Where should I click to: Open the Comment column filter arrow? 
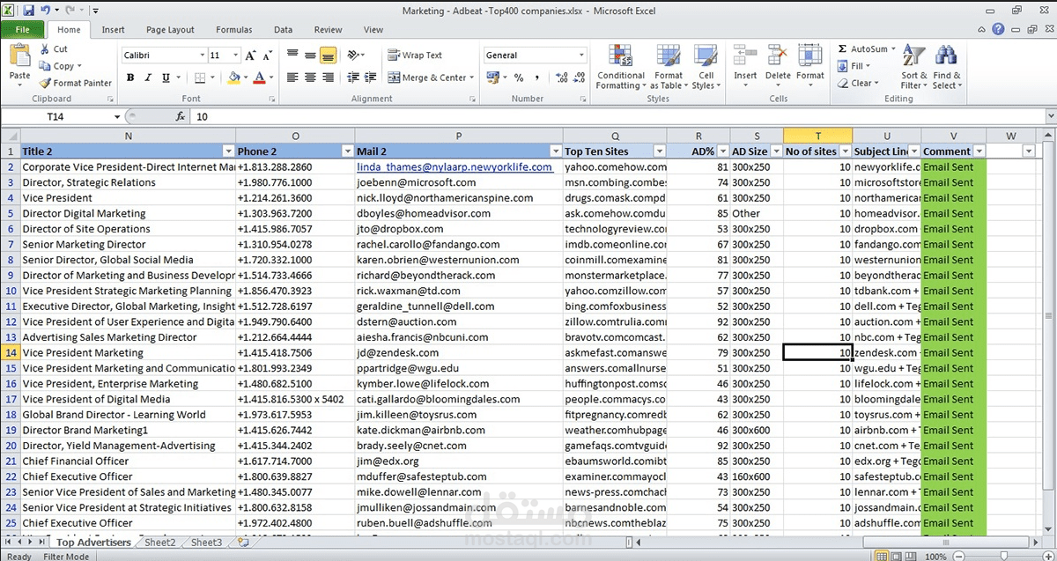[979, 151]
